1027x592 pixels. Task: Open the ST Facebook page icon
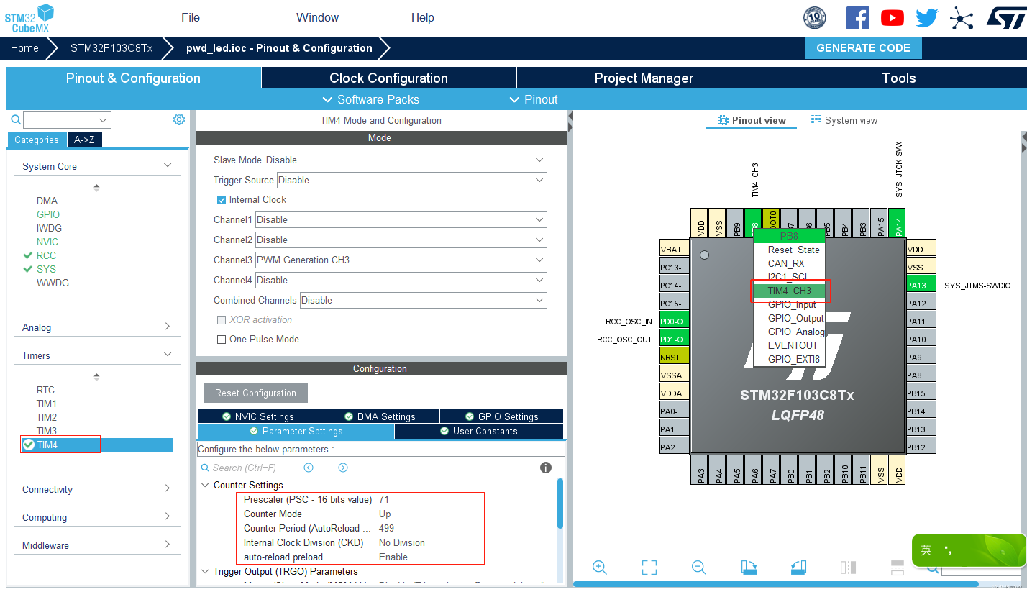[858, 18]
